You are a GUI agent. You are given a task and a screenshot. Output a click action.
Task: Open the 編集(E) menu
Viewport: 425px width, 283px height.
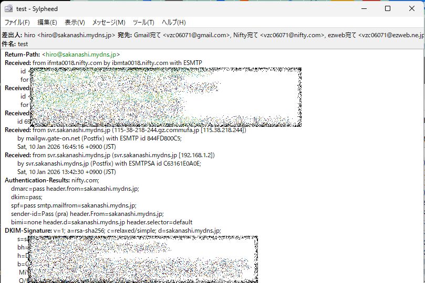(x=47, y=23)
